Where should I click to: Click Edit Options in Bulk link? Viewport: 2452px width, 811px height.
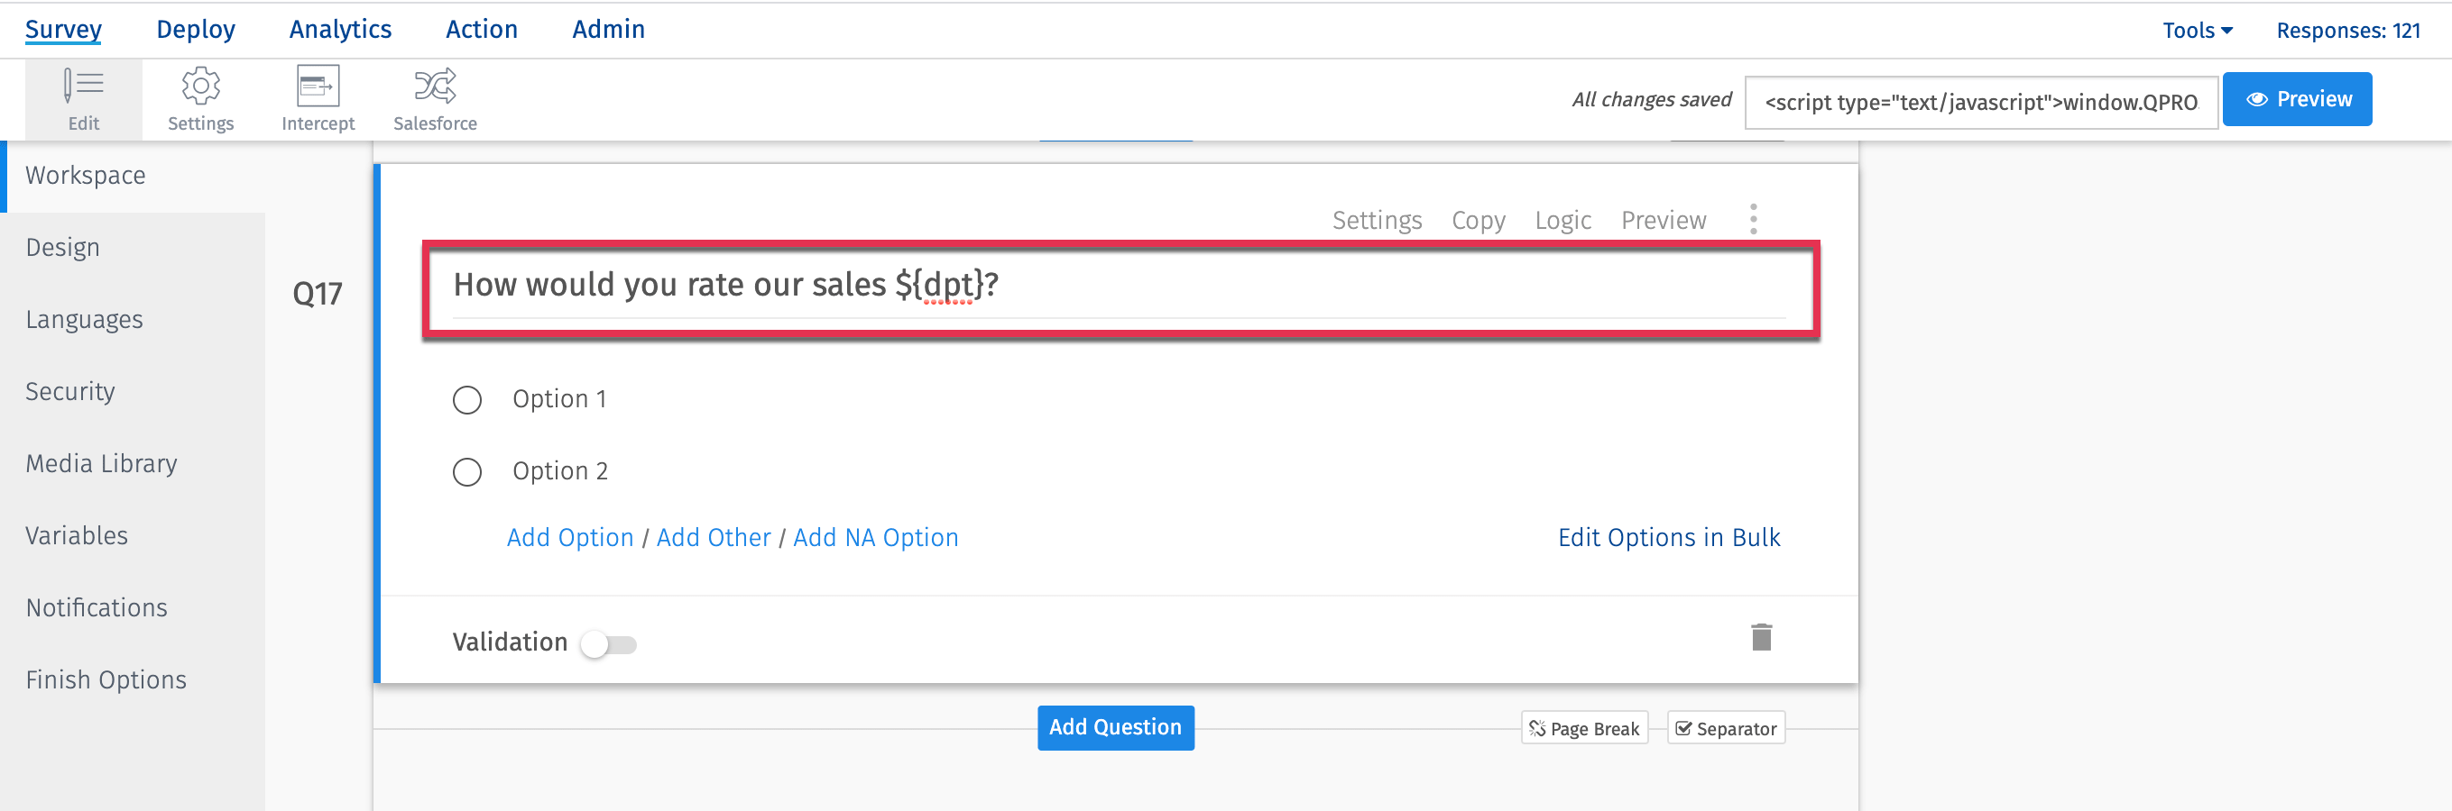pos(1668,538)
